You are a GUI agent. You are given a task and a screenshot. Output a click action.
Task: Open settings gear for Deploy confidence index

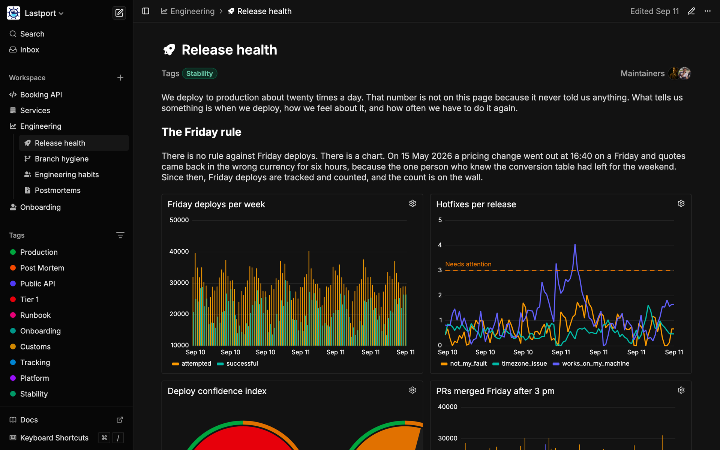pos(412,390)
